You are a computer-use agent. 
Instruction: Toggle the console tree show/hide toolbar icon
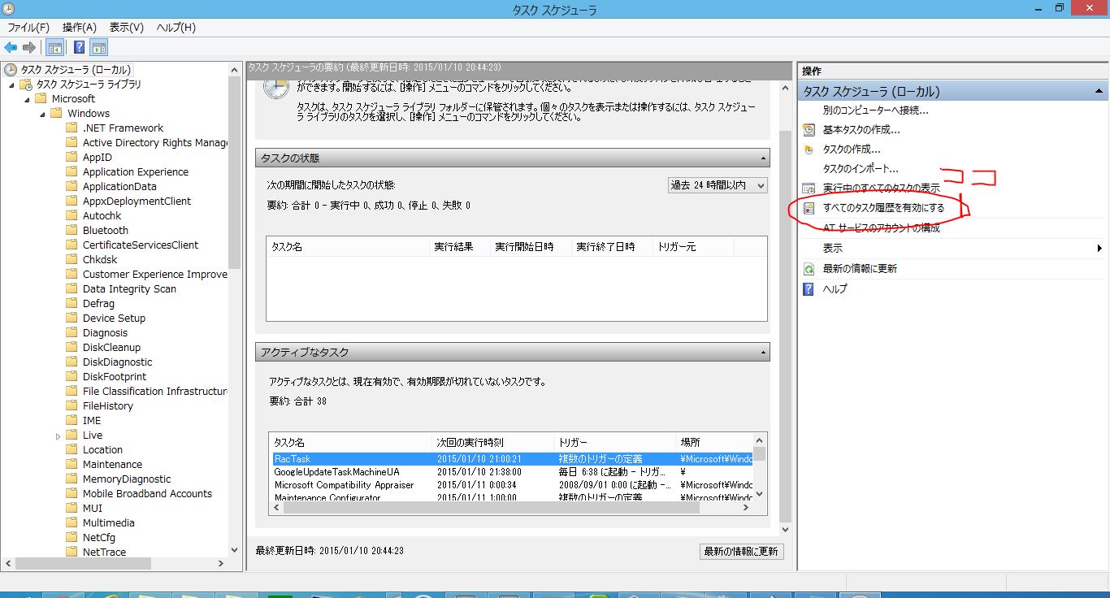coord(55,47)
